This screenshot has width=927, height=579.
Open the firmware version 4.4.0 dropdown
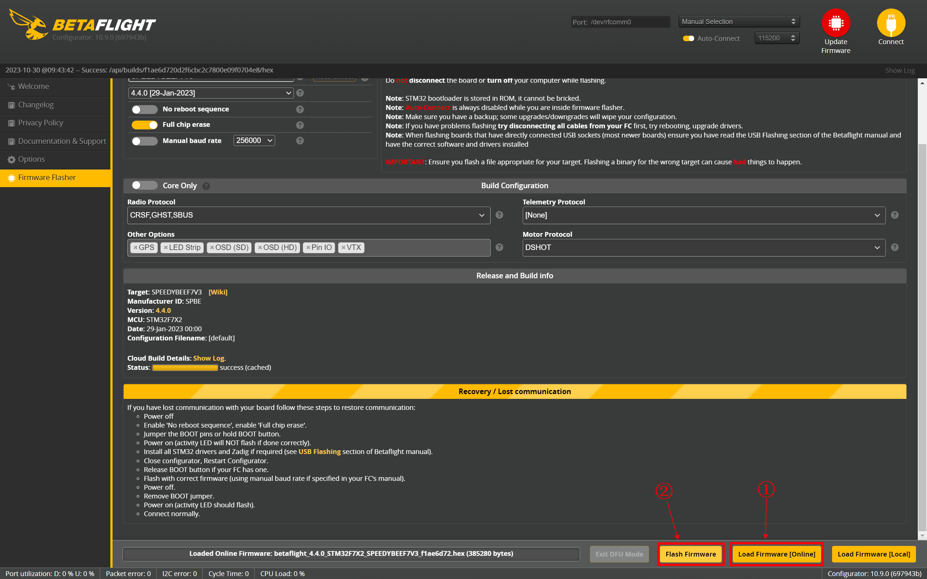211,93
